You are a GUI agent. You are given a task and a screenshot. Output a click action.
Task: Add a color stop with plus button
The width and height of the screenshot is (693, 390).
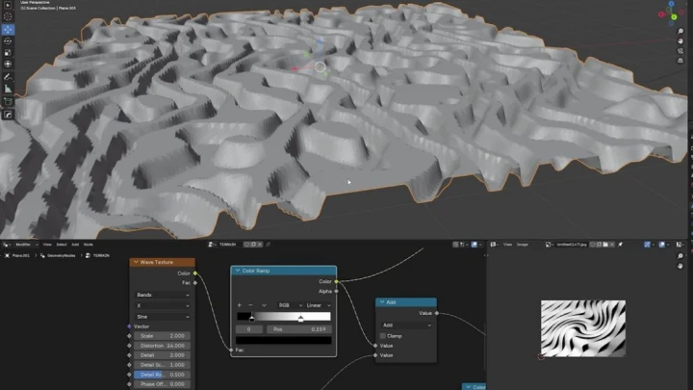click(240, 305)
